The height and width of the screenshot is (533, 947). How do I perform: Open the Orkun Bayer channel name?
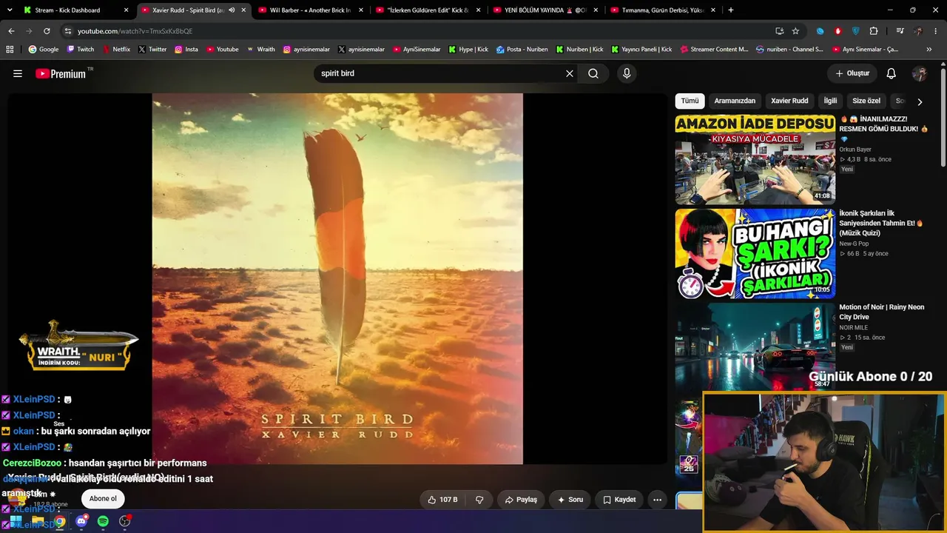click(855, 150)
